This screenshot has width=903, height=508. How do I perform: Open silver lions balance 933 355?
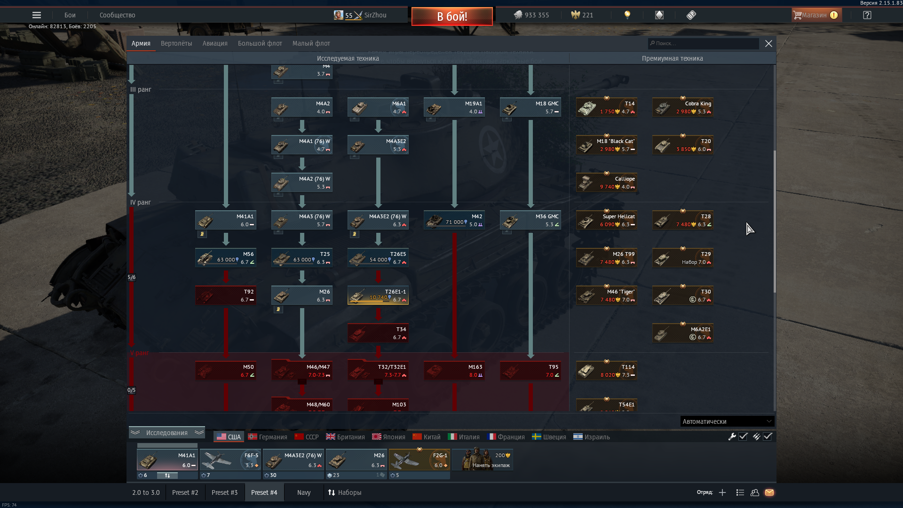click(531, 15)
